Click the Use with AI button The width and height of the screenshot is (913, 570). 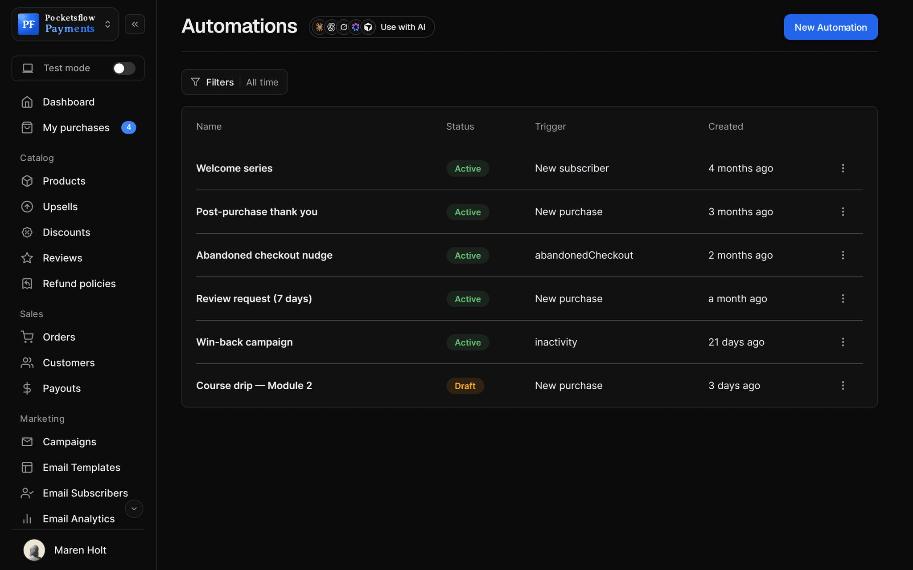pyautogui.click(x=372, y=27)
